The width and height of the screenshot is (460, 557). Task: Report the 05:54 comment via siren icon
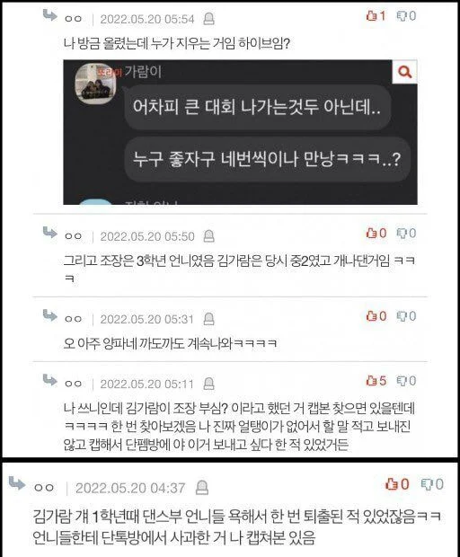click(208, 19)
